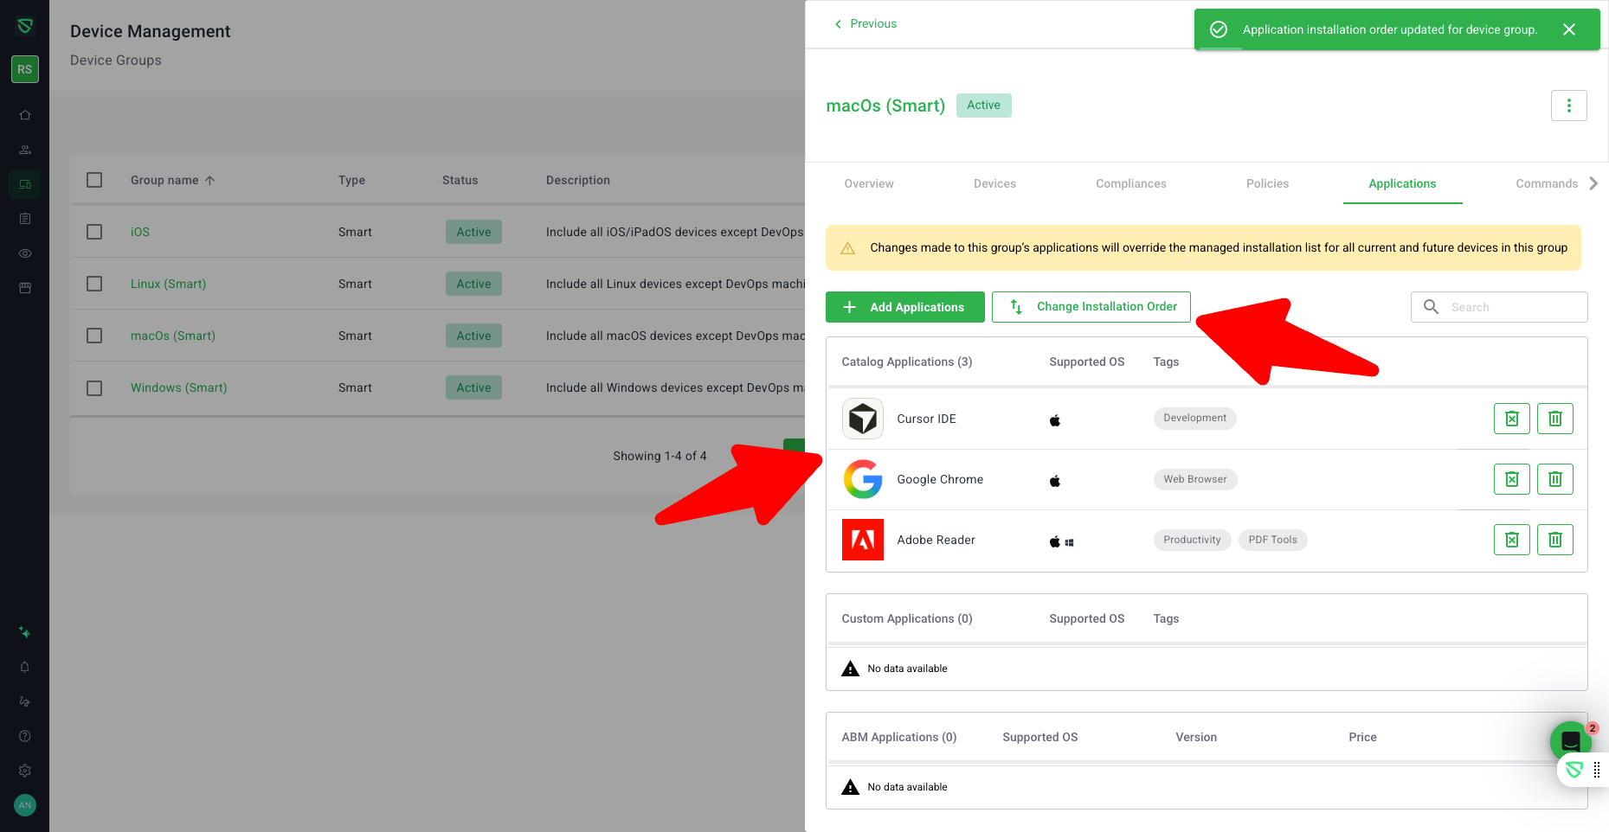Click Change Installation Order button
Viewport: 1609px width, 832px height.
(1091, 307)
